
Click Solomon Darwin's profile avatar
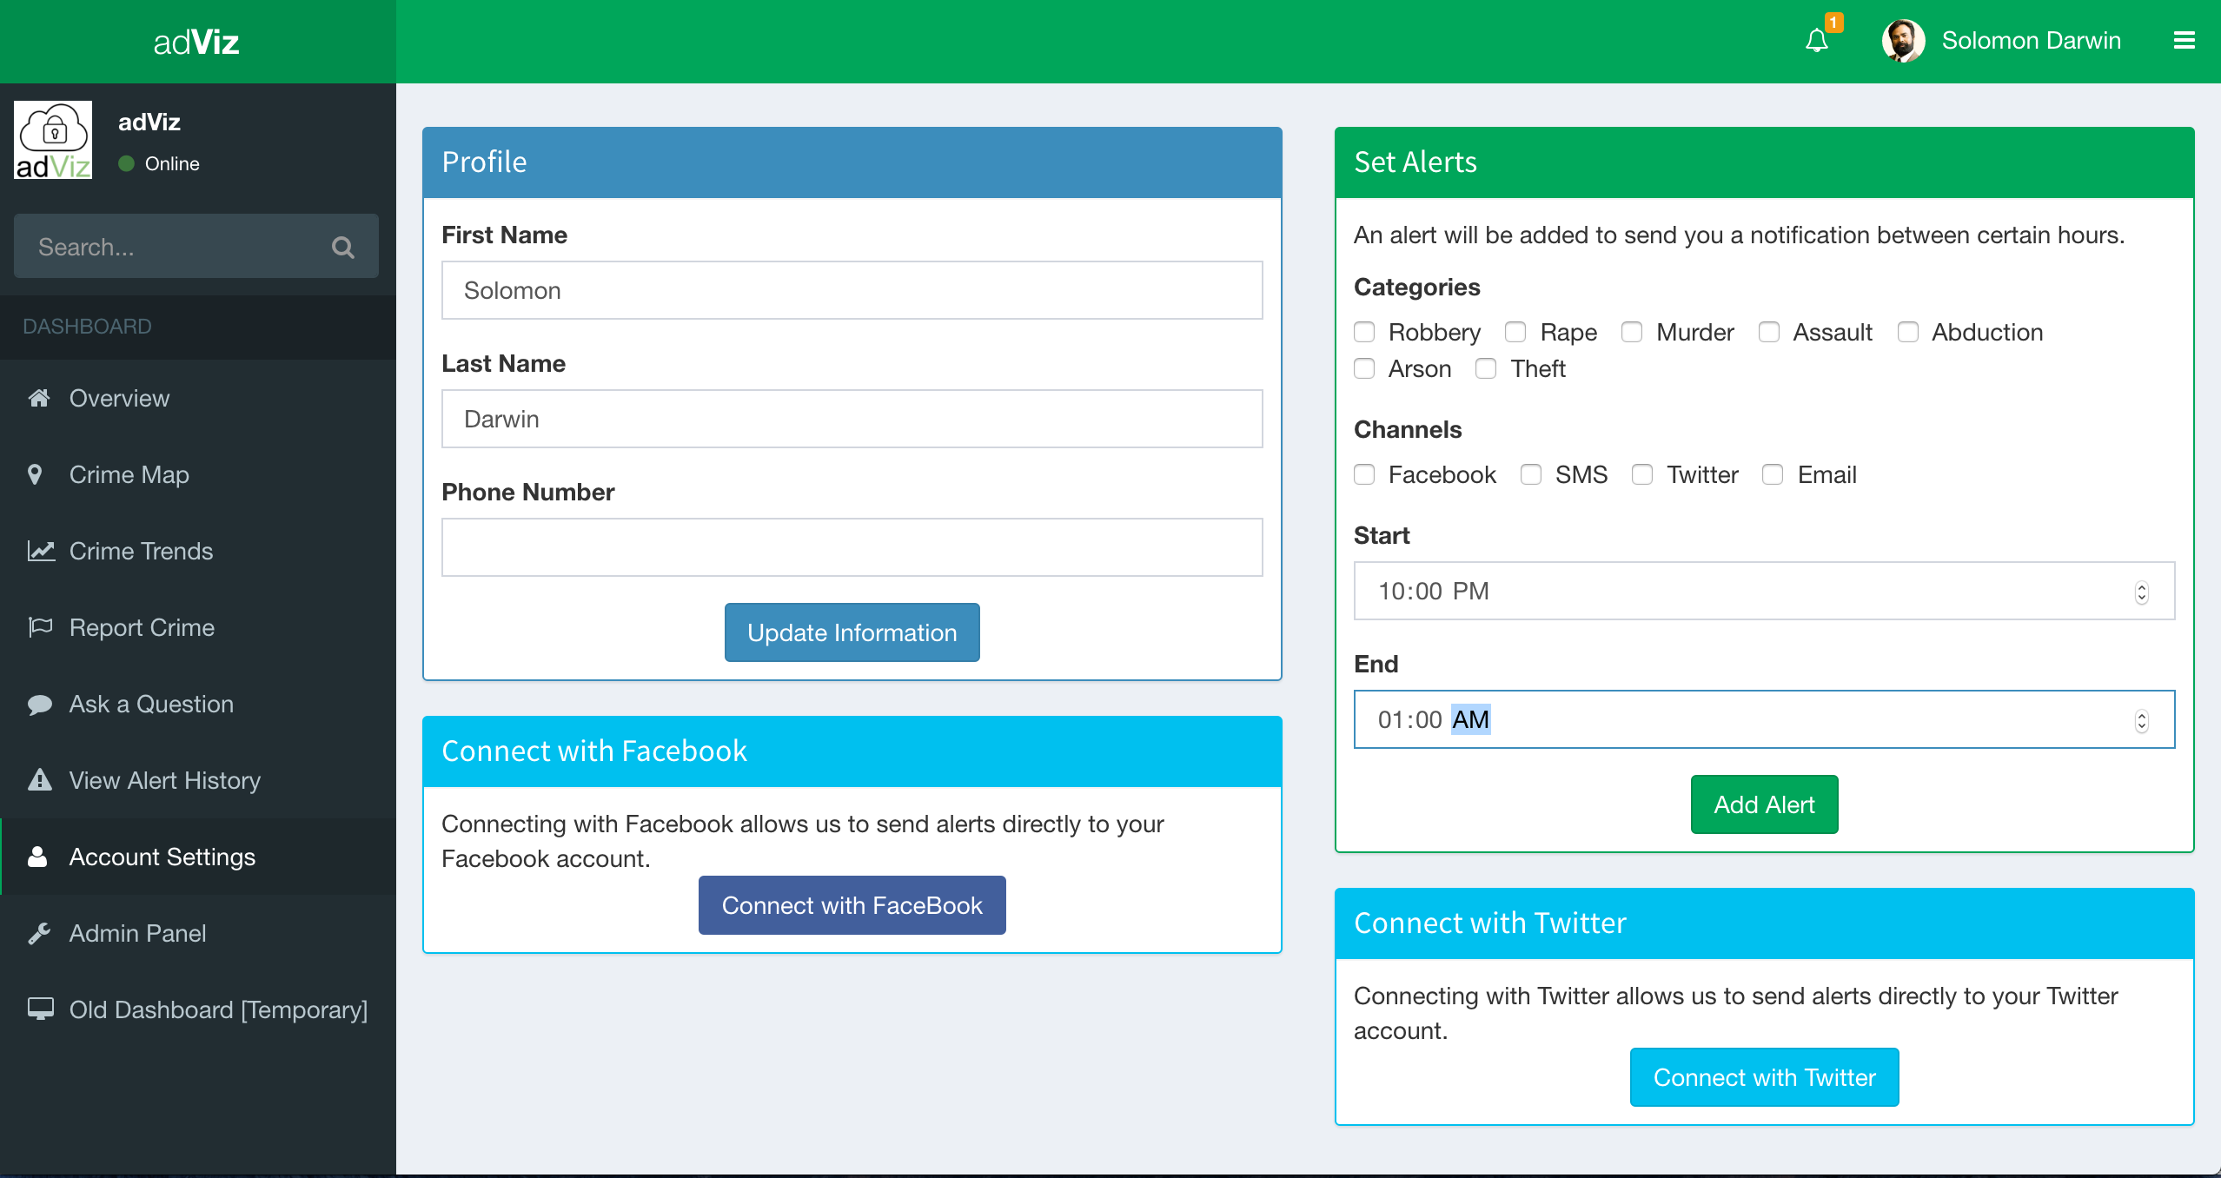pyautogui.click(x=1903, y=41)
